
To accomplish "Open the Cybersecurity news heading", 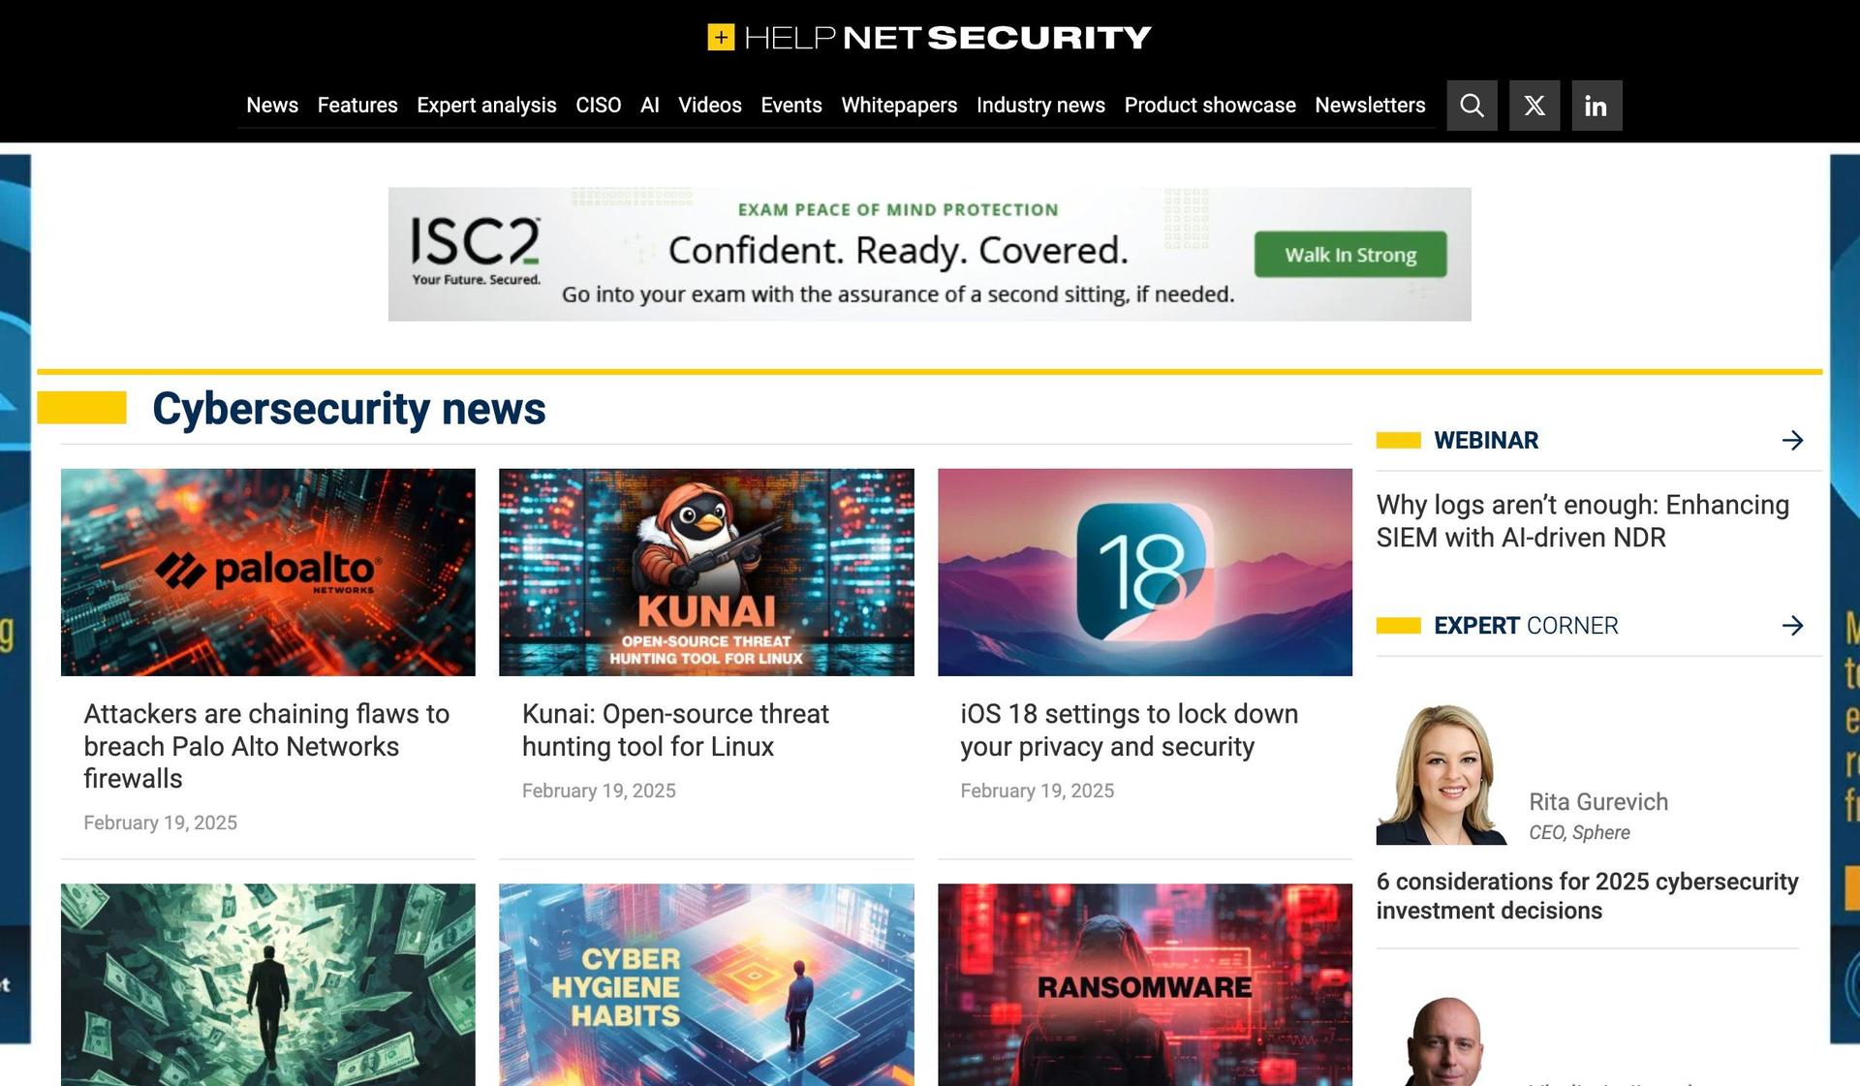I will [349, 409].
